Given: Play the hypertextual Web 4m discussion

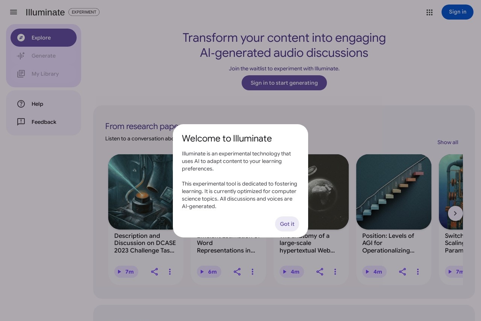Looking at the screenshot, I should [292, 272].
